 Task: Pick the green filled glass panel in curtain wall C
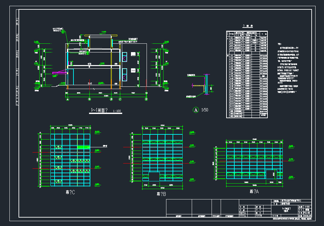84,147
